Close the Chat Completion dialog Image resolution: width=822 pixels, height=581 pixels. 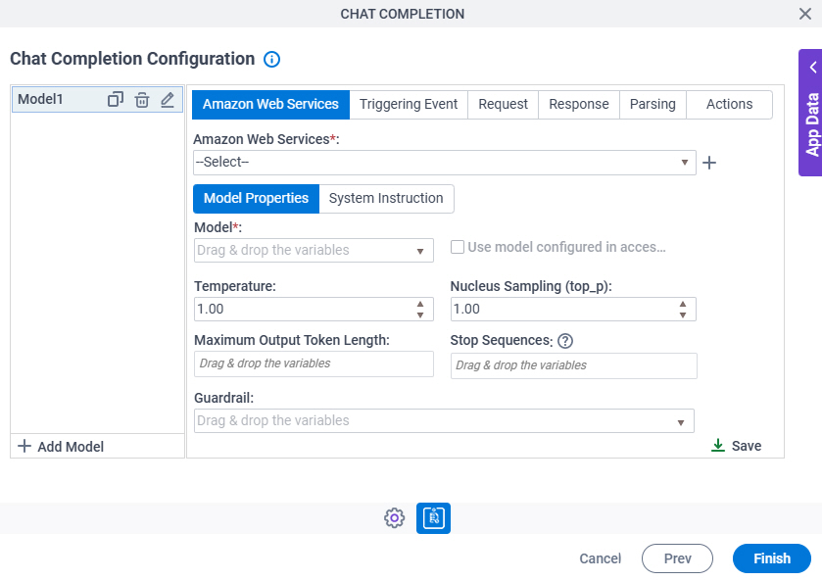pos(805,14)
